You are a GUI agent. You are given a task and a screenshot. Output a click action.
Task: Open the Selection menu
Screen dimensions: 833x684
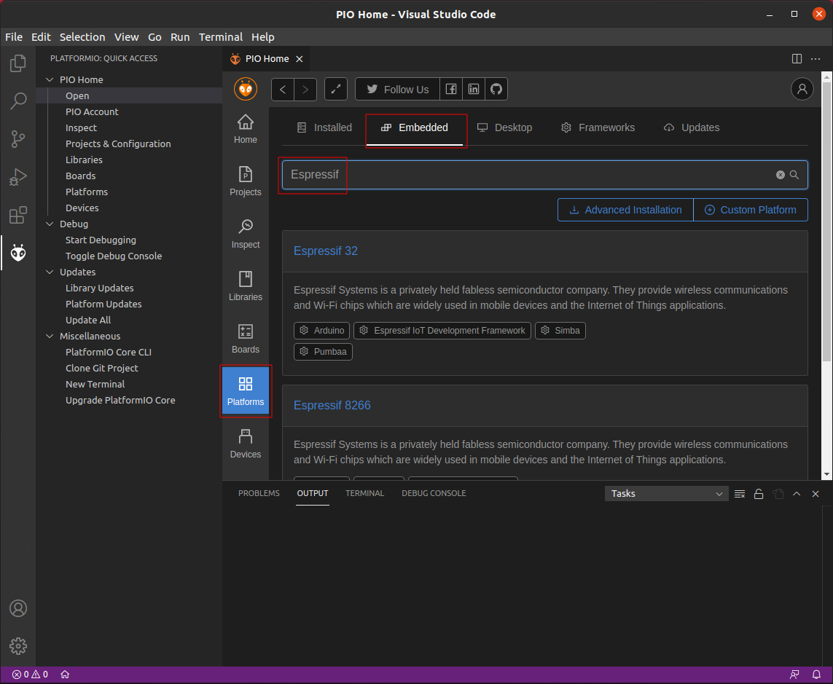[x=82, y=37]
